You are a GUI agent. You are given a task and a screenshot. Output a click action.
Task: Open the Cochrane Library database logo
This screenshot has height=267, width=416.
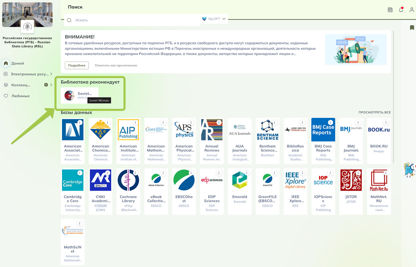(128, 180)
